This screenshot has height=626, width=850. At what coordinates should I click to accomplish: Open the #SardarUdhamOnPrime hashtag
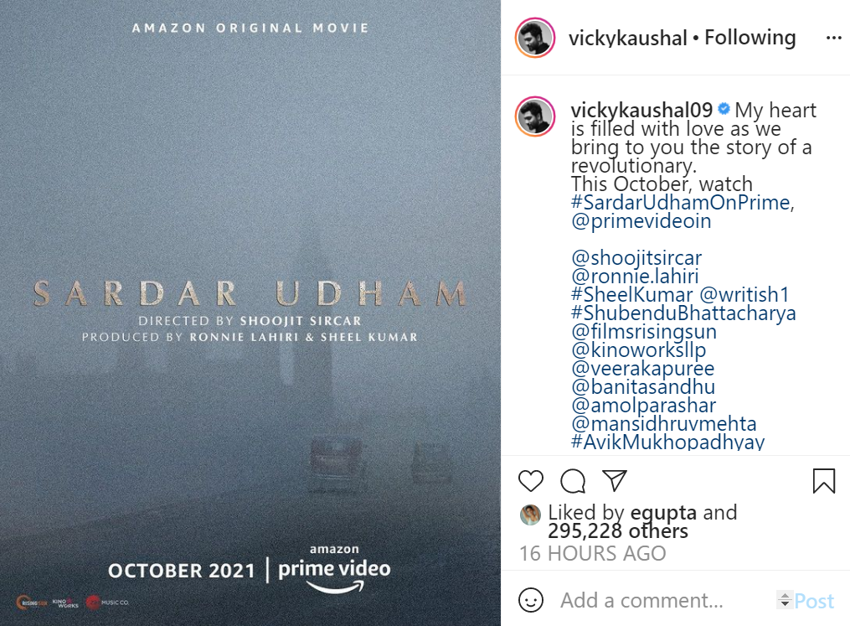click(x=683, y=202)
